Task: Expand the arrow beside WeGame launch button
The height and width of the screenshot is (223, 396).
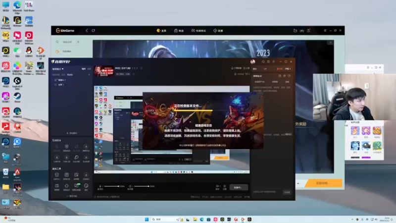Action: click(x=298, y=183)
